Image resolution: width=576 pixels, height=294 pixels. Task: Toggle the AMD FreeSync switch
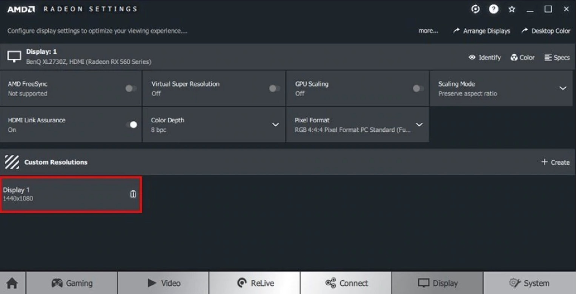(x=131, y=88)
